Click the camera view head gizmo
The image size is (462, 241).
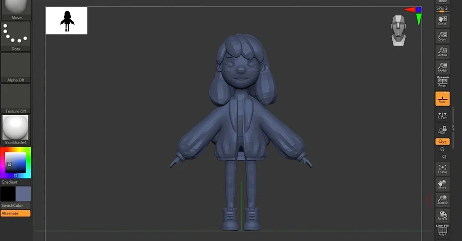click(x=398, y=30)
